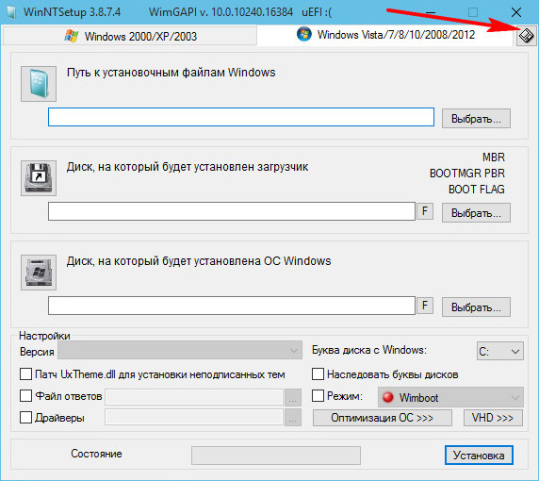Click browse button for Драйверы

click(293, 418)
